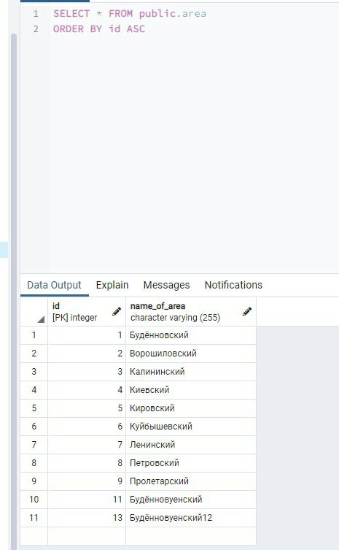
Task: Click the cell Калининский
Action: coord(191,372)
